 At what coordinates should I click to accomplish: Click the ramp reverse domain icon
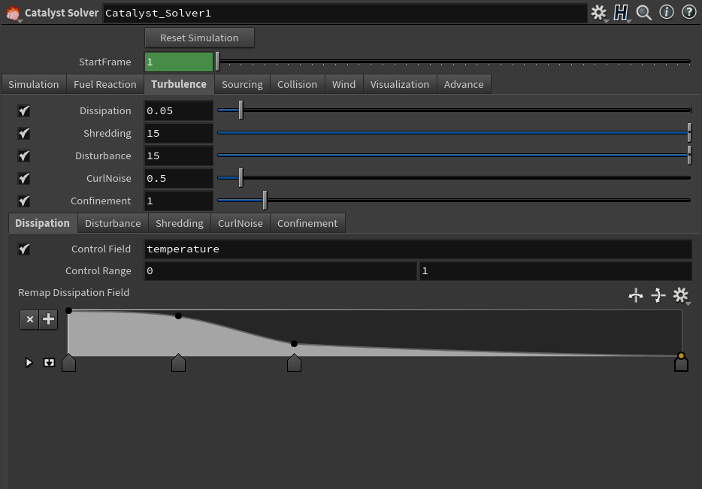pos(636,295)
